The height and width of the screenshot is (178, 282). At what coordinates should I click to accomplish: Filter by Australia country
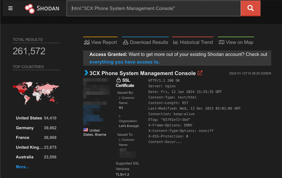tap(25, 157)
